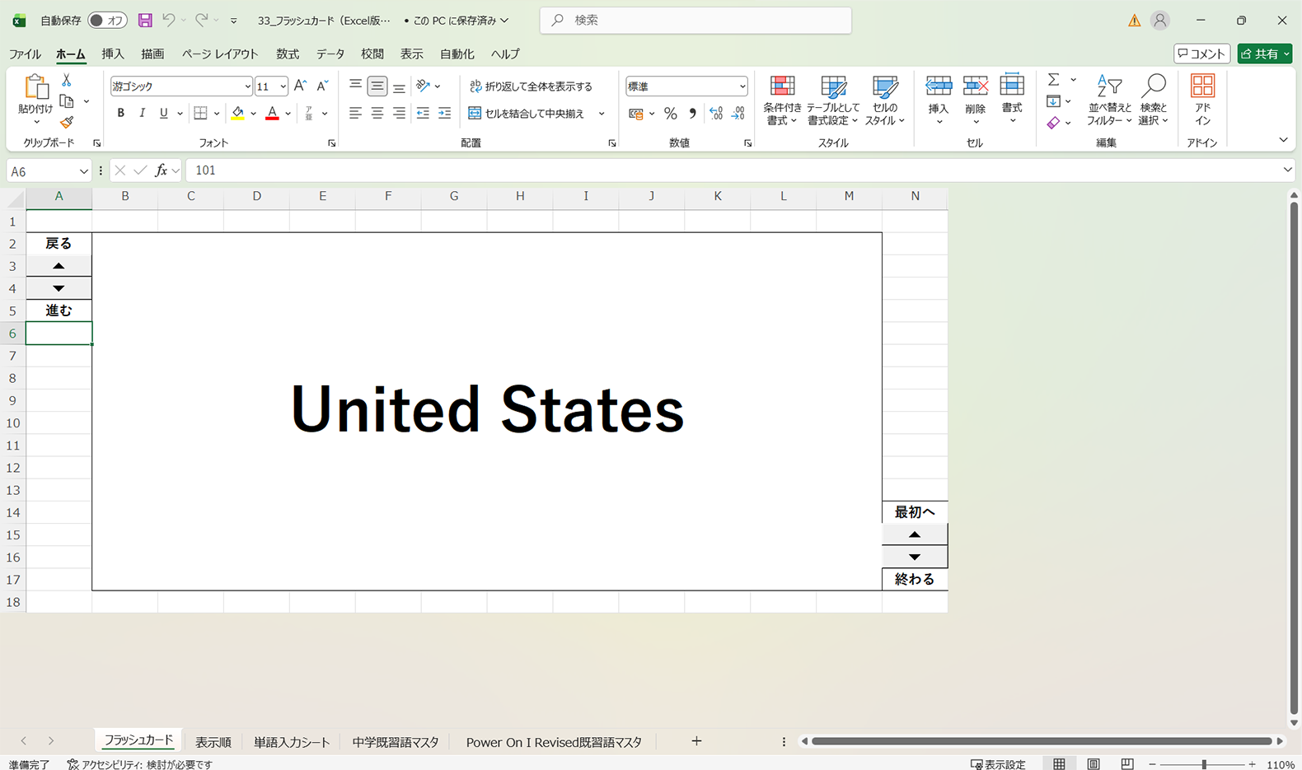Open the Name Box dropdown arrow

pyautogui.click(x=83, y=171)
